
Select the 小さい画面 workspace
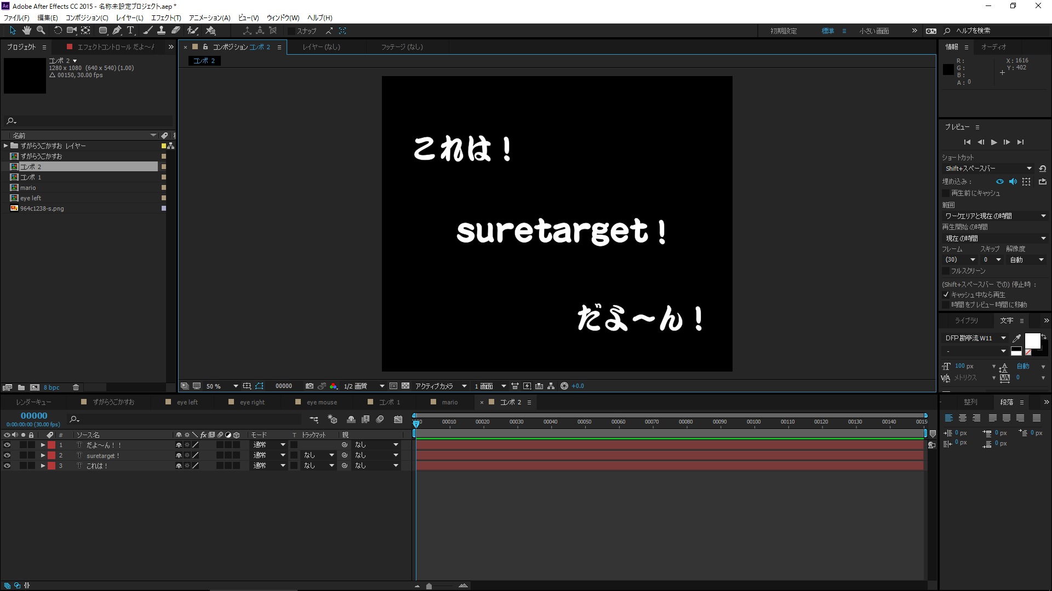(x=874, y=31)
